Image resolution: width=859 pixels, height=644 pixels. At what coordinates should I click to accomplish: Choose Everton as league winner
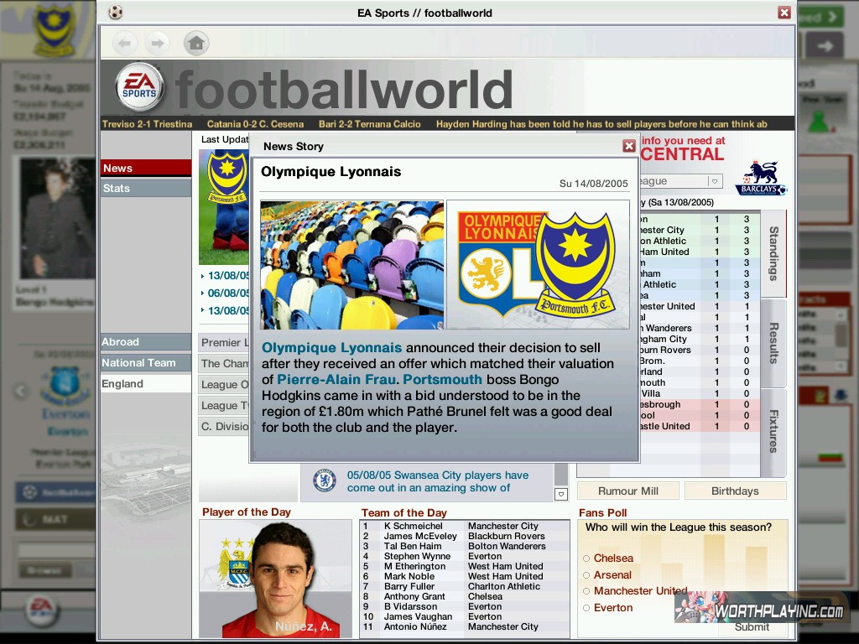coord(586,608)
